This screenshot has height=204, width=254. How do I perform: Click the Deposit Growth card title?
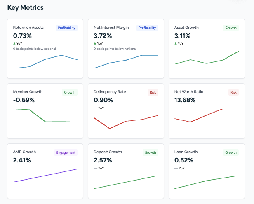click(x=108, y=152)
